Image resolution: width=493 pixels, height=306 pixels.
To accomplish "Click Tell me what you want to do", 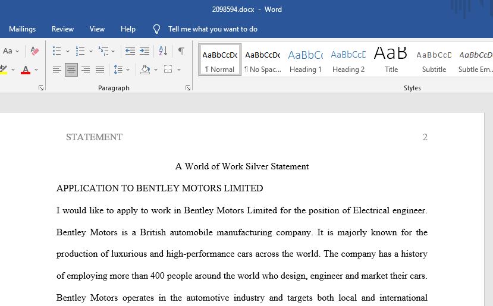I will (x=213, y=29).
